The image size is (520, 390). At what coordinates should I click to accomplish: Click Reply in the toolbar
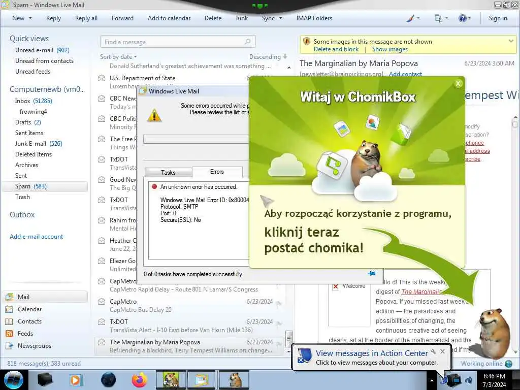coord(53,18)
